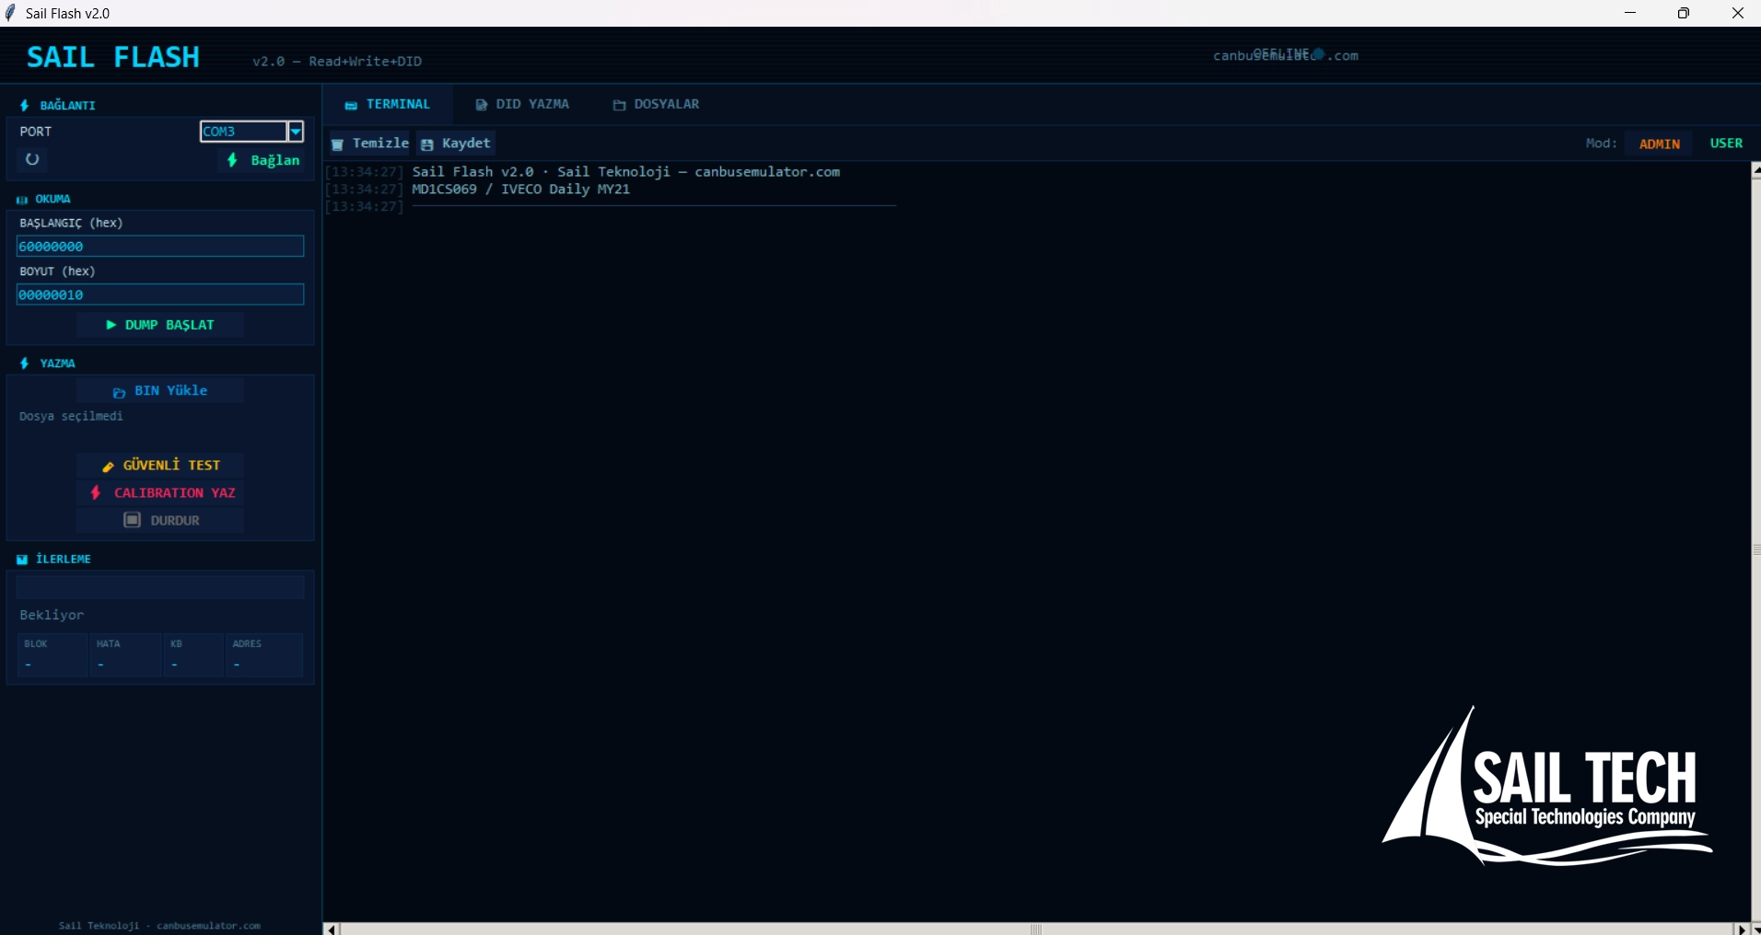Click the KB counter cell
The height and width of the screenshot is (935, 1761).
pos(193,655)
